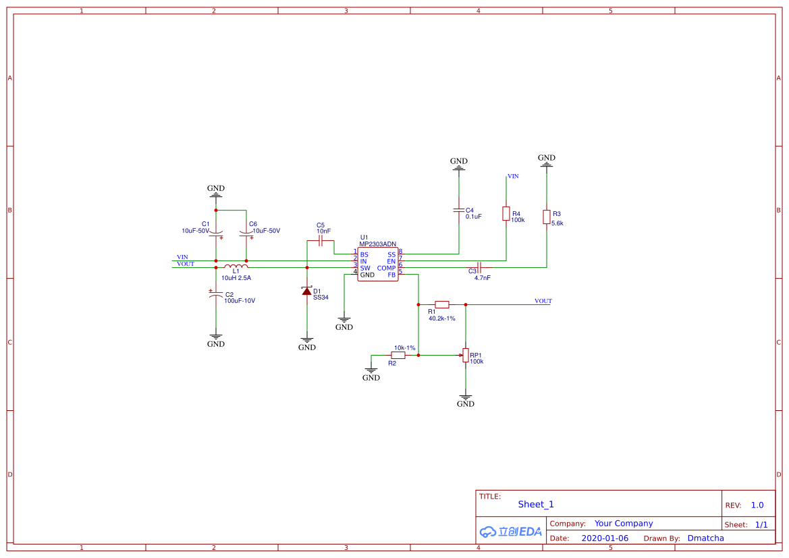Image resolution: width=789 pixels, height=558 pixels.
Task: Click the VIN net label at left
Action: point(182,257)
